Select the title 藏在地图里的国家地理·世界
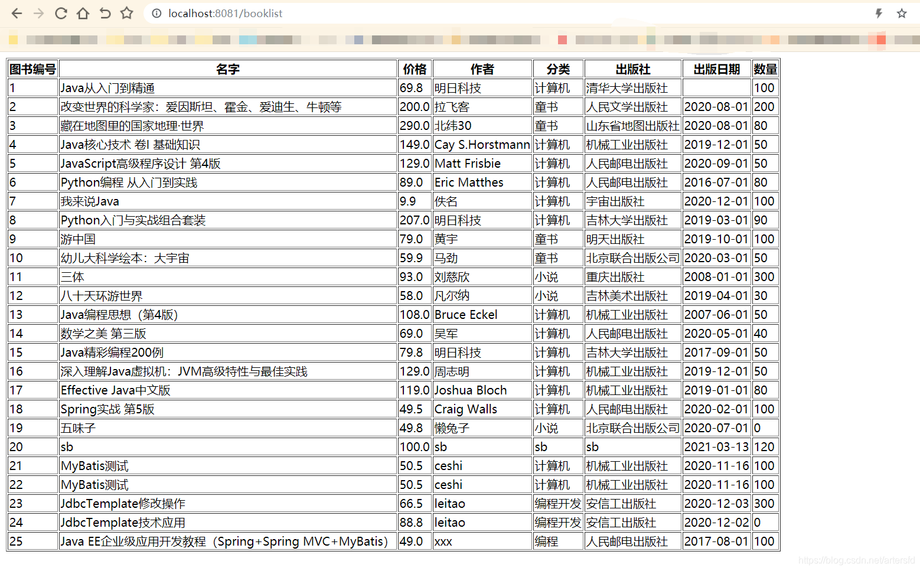920x571 pixels. coord(132,126)
